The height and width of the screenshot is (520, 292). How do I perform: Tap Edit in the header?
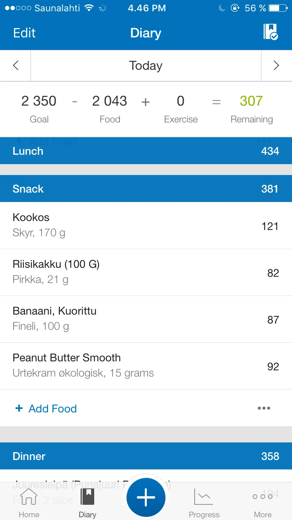[x=24, y=33]
